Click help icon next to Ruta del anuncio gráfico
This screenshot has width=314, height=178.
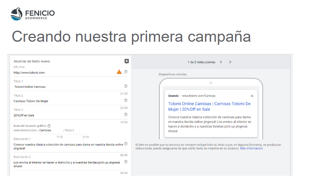pyautogui.click(x=49, y=126)
